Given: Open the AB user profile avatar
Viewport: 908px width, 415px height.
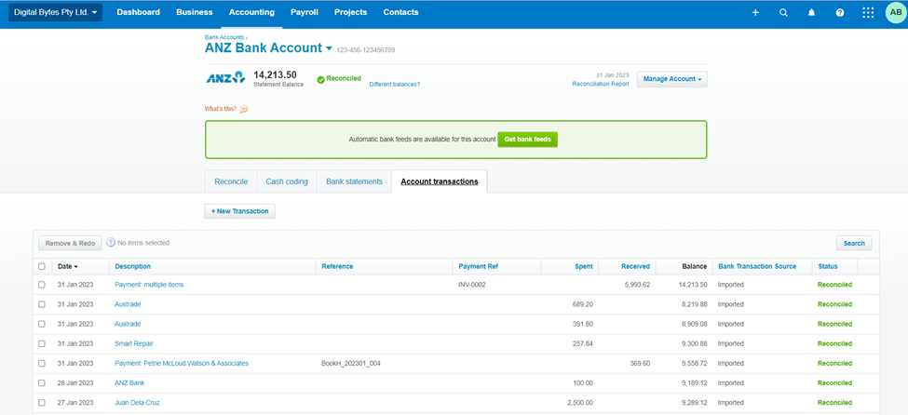Looking at the screenshot, I should (896, 12).
